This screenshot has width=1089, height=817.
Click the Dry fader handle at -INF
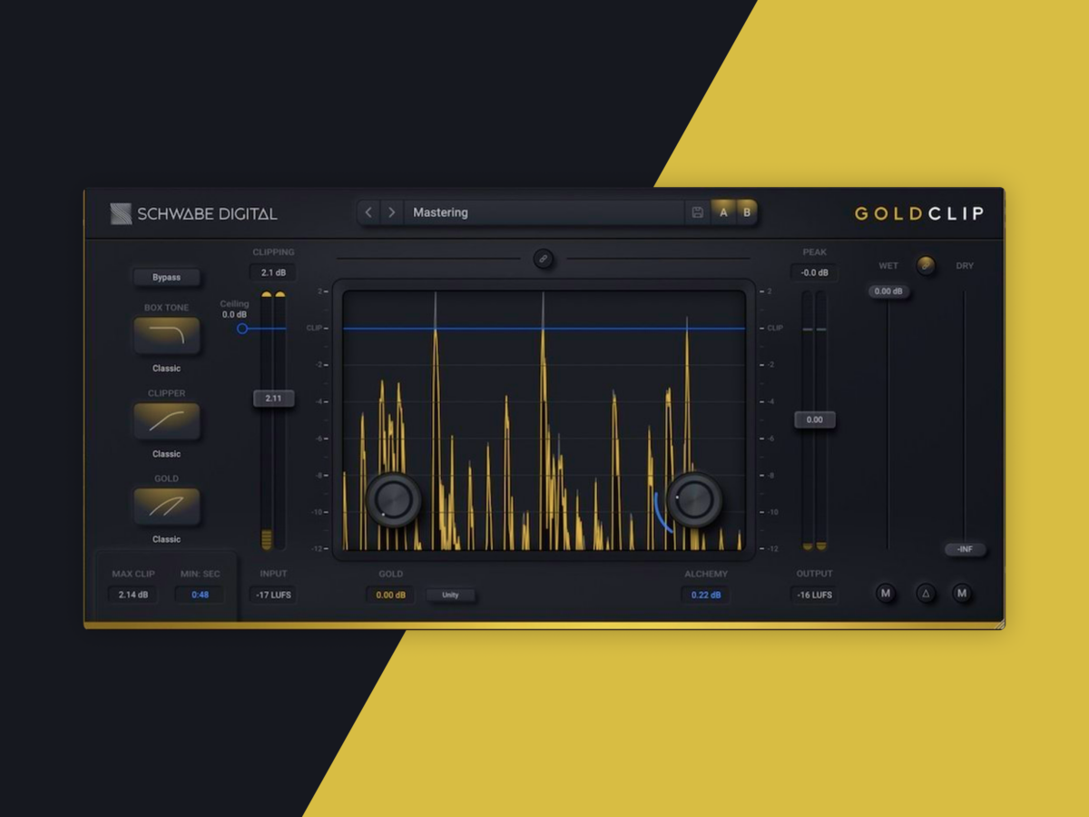[x=965, y=549]
